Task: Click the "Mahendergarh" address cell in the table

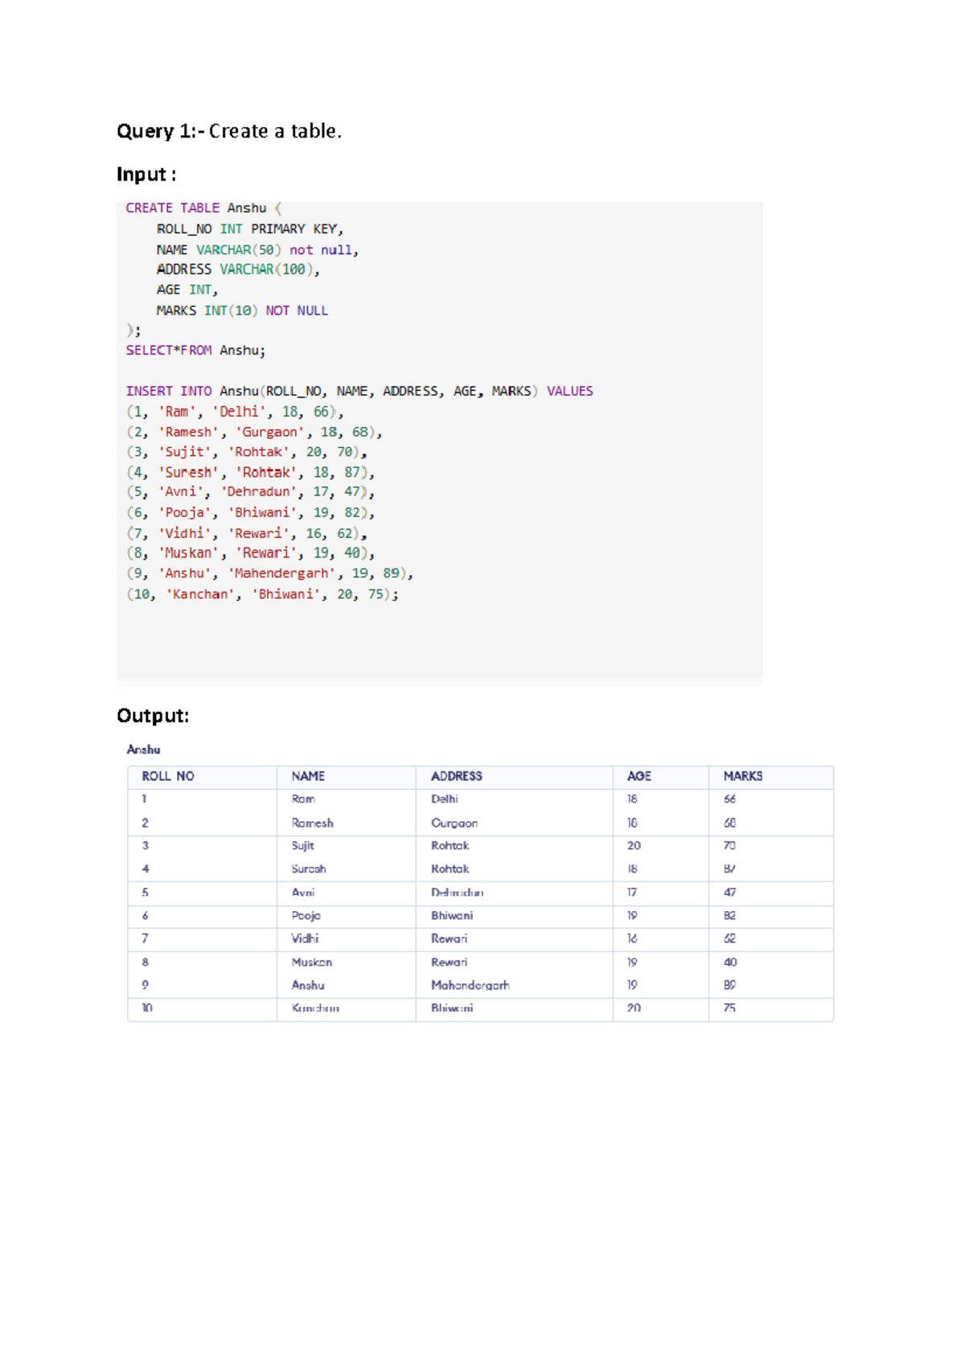Action: [x=470, y=985]
